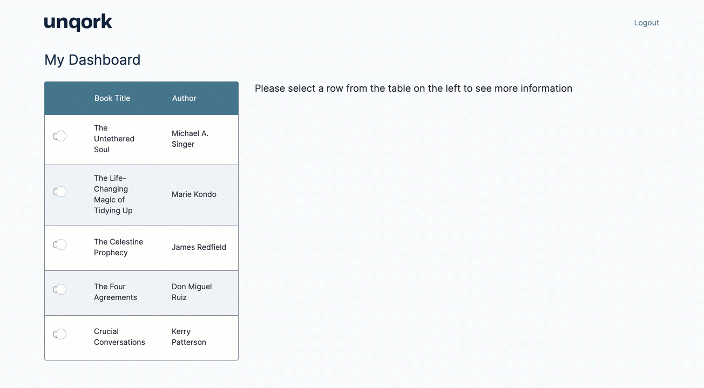Click the unqork logo
This screenshot has height=388, width=704.
click(x=78, y=23)
